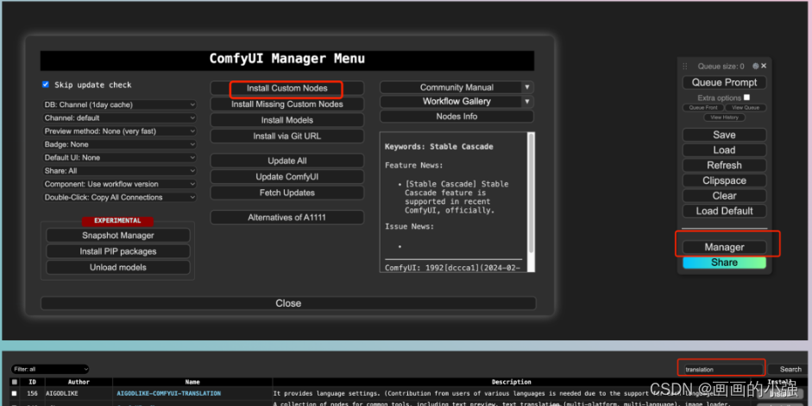
Task: Choose Install via Git URL
Action: point(286,136)
